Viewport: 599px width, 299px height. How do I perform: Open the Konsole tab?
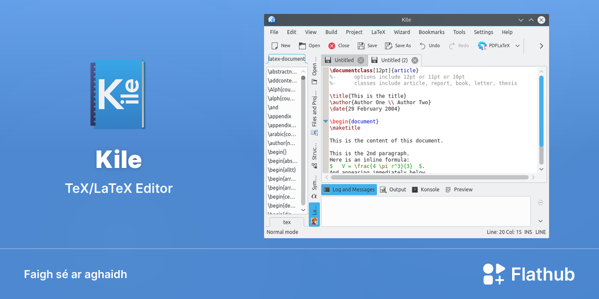(425, 189)
